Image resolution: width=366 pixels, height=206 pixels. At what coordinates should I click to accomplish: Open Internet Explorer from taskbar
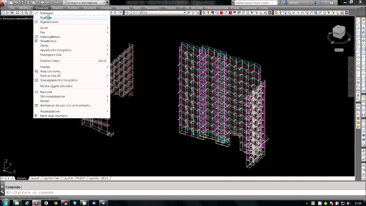coord(27,203)
